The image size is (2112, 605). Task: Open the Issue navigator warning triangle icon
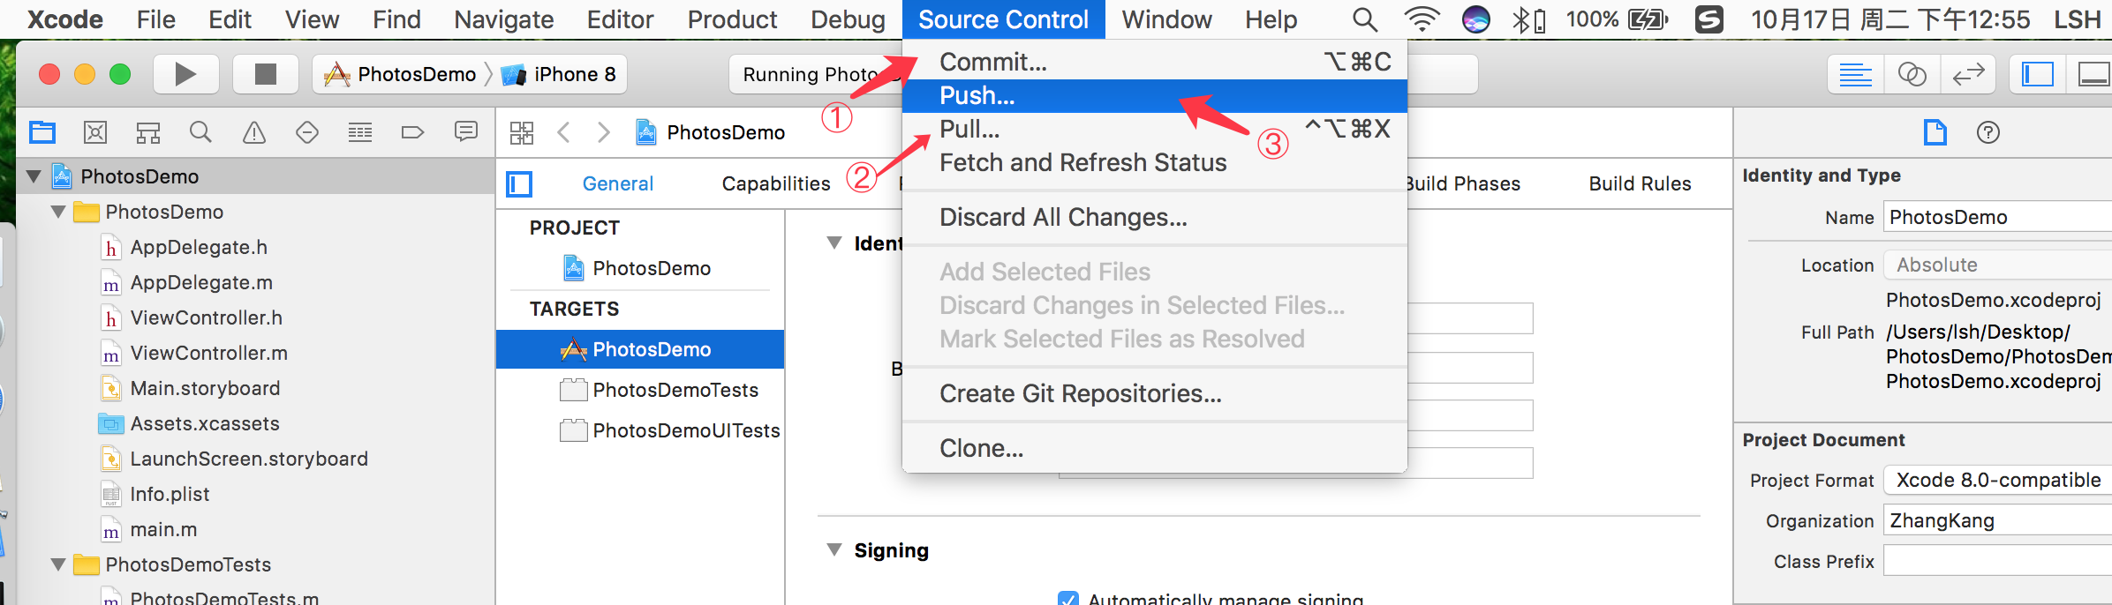tap(254, 132)
